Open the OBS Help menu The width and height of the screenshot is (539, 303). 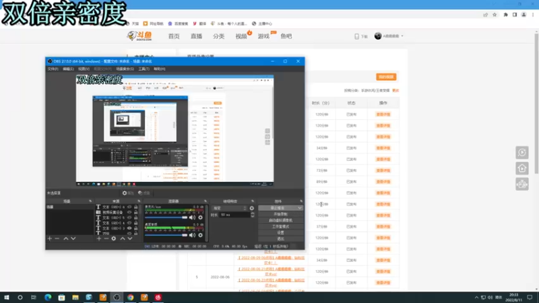pyautogui.click(x=159, y=69)
